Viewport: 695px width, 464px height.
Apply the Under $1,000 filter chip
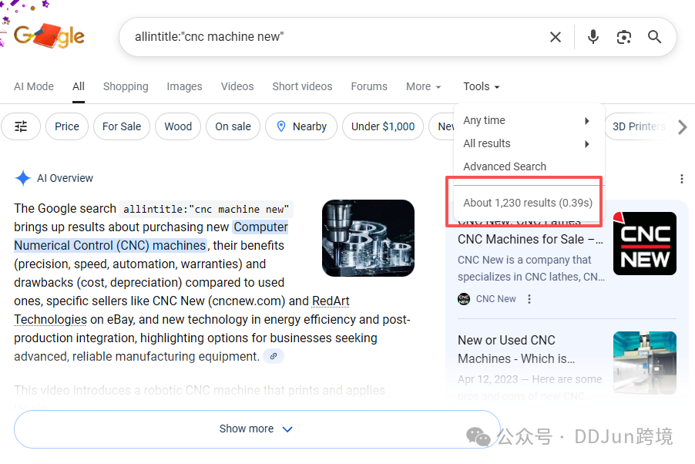[383, 126]
